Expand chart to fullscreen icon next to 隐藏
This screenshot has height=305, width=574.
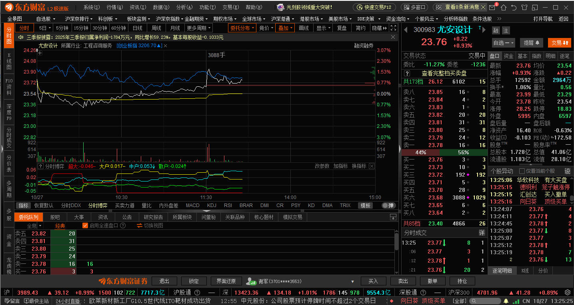coord(394,28)
